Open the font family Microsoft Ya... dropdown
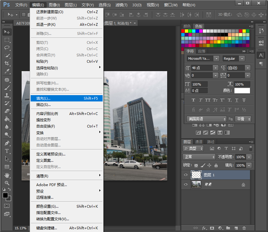This screenshot has height=232, width=268. [x=216, y=59]
